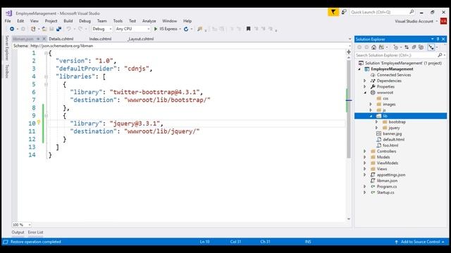Click the editor split plus icon above scrollbar
The image size is (451, 253).
coord(349,52)
